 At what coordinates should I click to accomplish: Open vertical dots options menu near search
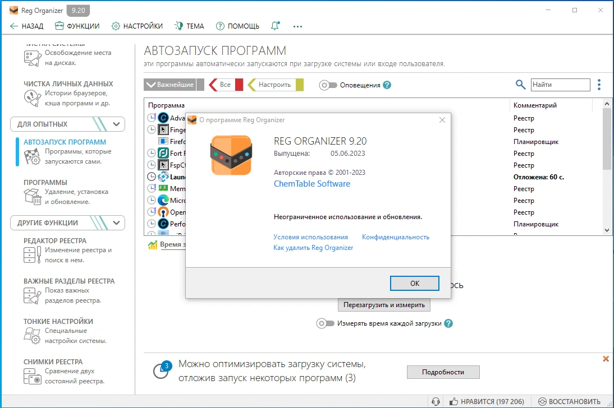[599, 85]
